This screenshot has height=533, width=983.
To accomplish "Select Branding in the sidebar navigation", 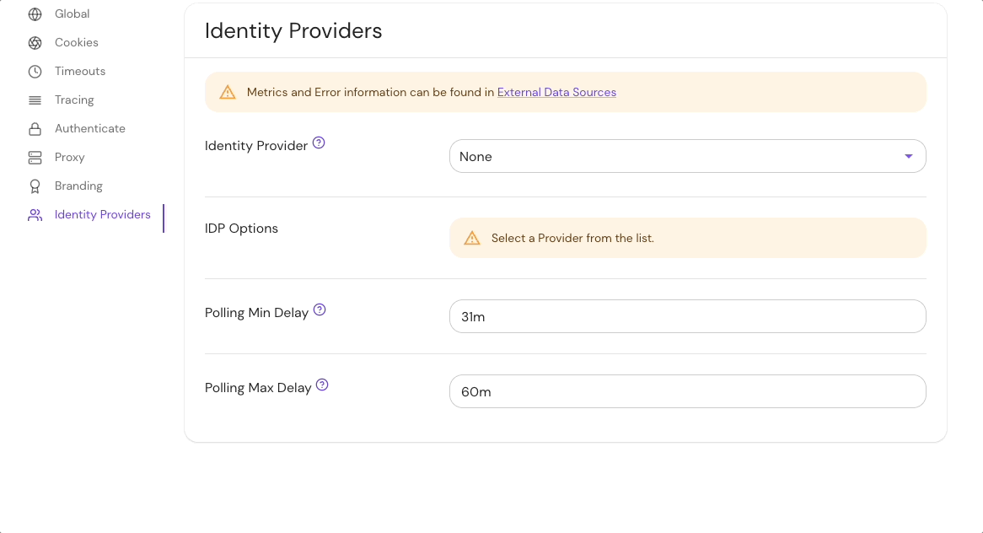I will 78,186.
